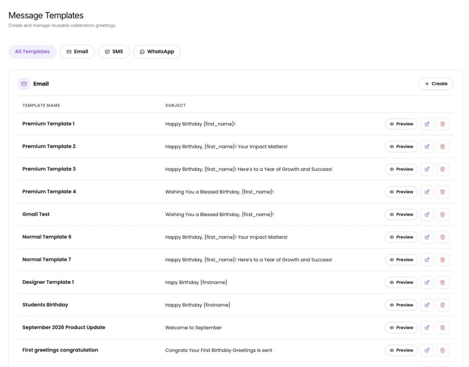Delete Premium Template 4 via trash icon
Image resolution: width=469 pixels, height=367 pixels.
[x=442, y=192]
